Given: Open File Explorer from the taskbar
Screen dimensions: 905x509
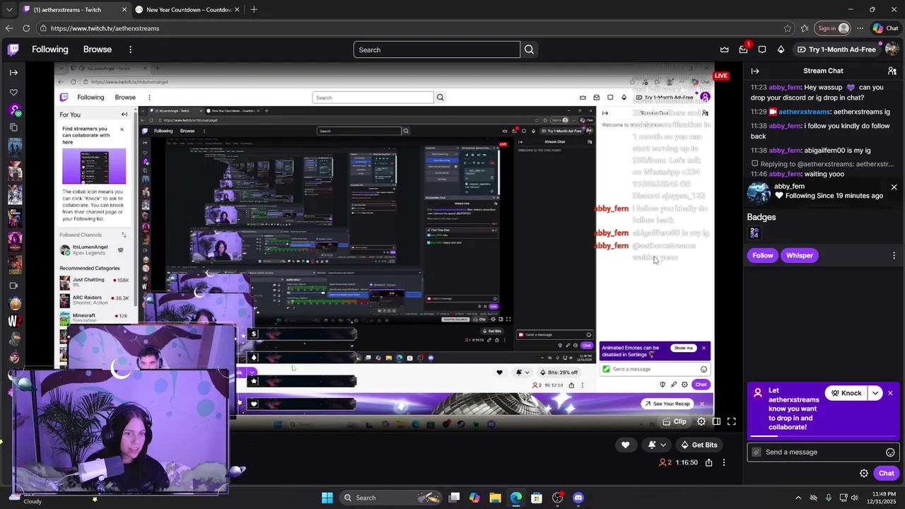Looking at the screenshot, I should (x=495, y=498).
